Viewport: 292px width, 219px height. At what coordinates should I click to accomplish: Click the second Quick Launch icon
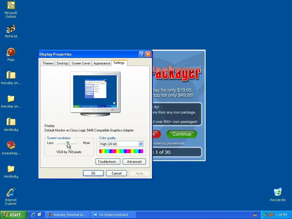40,215
